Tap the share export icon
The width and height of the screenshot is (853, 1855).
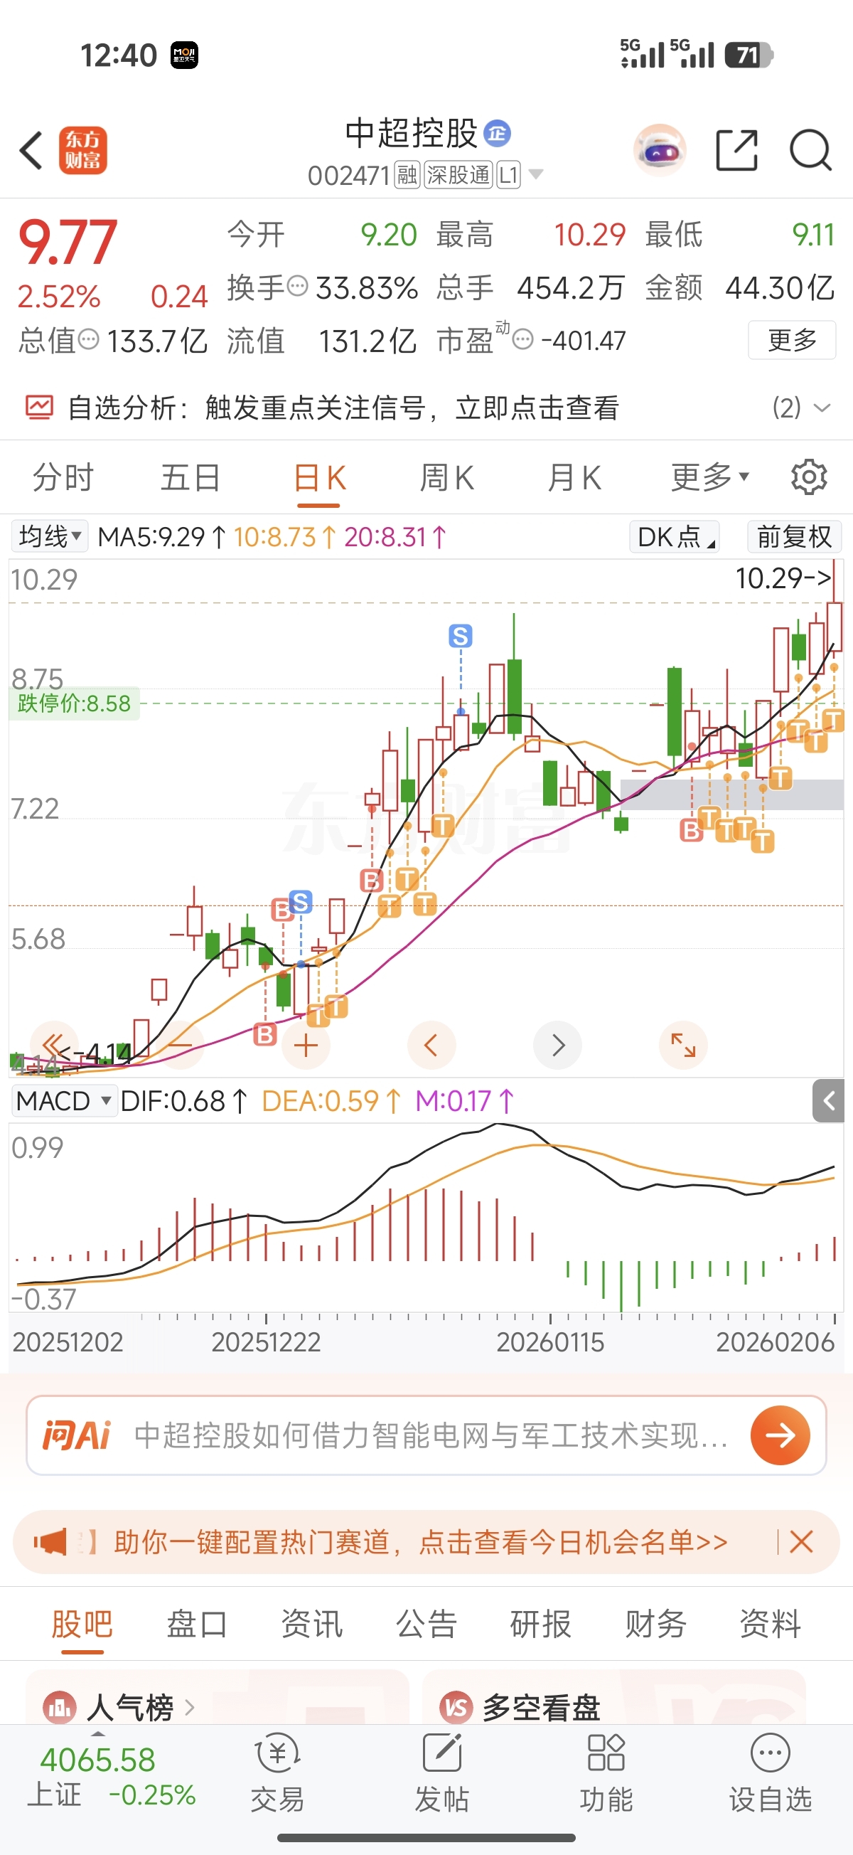(737, 150)
